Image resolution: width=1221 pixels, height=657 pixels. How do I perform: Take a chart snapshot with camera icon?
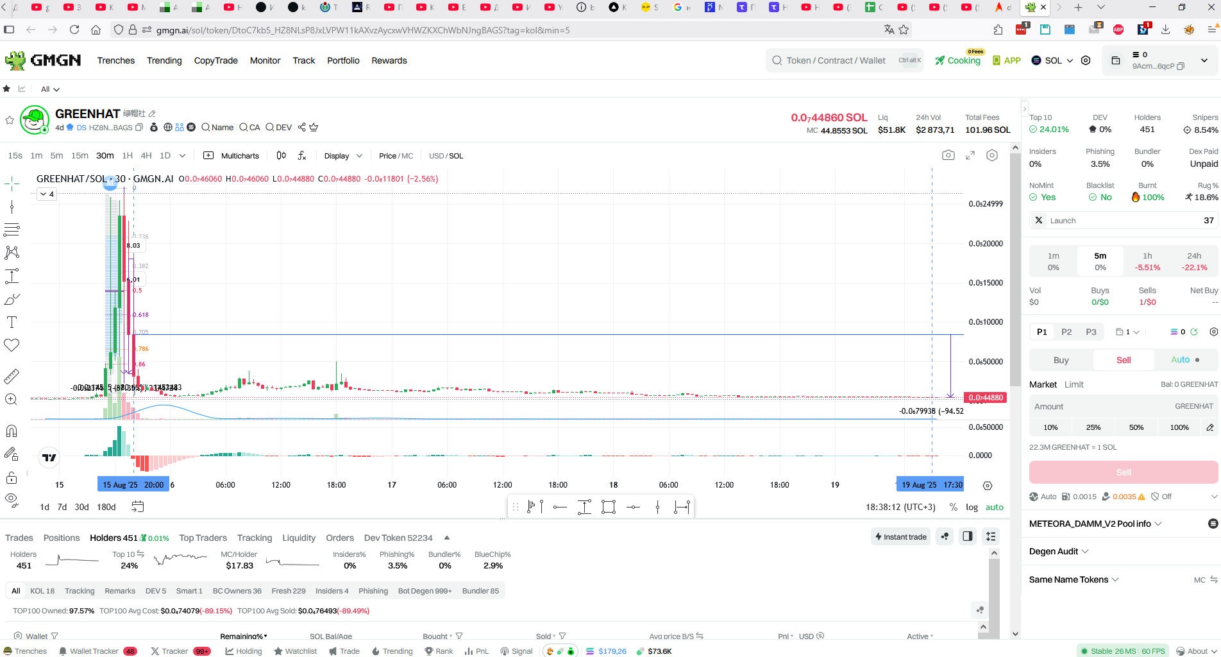pyautogui.click(x=948, y=155)
